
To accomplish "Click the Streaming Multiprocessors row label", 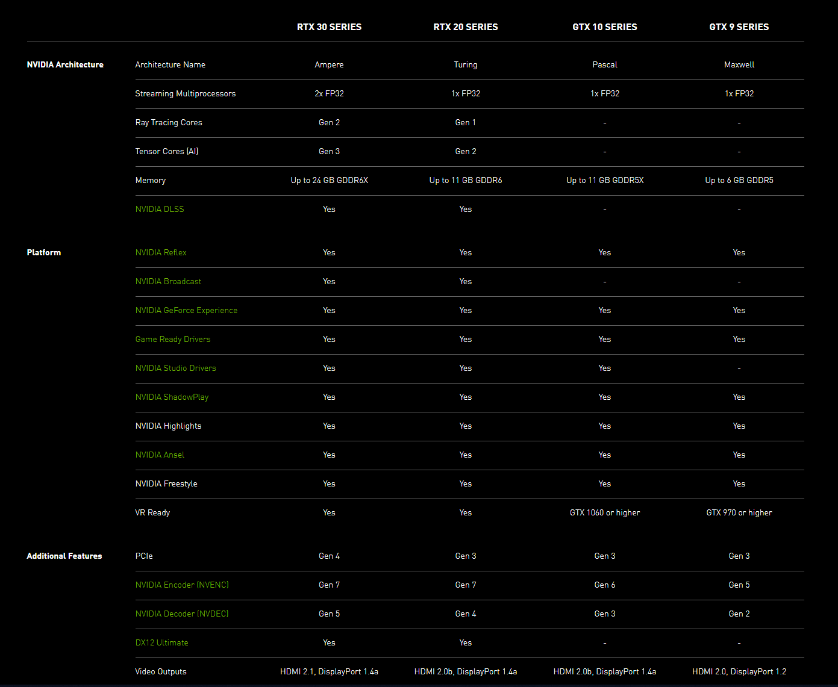I will (x=186, y=93).
